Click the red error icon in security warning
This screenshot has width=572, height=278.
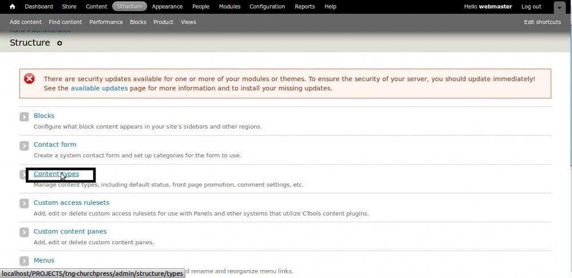[29, 79]
